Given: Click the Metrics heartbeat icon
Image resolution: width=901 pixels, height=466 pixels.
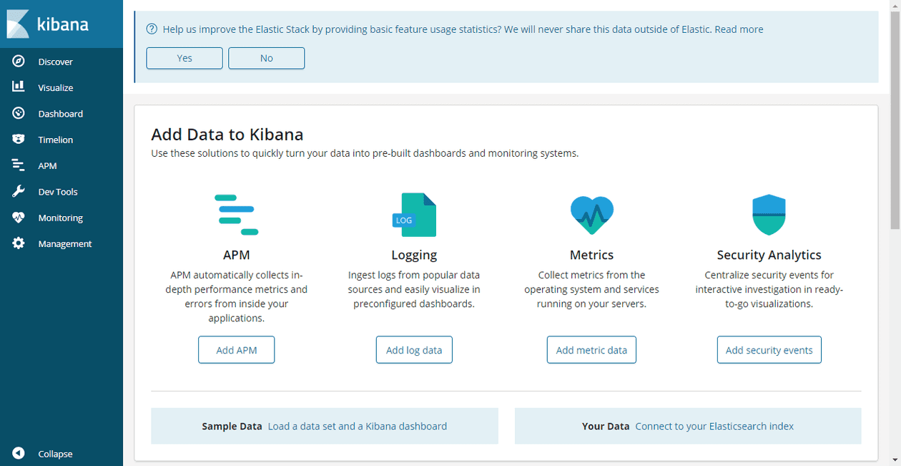Looking at the screenshot, I should 591,214.
